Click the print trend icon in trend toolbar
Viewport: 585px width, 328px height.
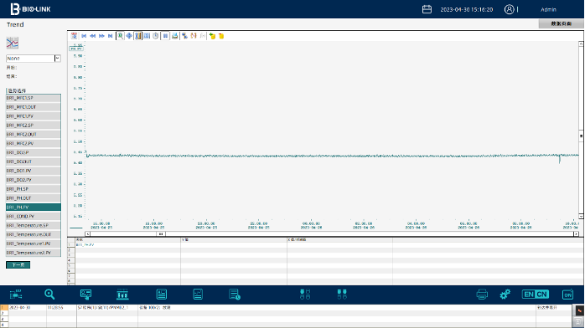coord(174,36)
